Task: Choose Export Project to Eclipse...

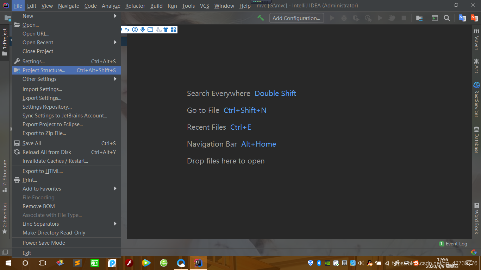Action: (x=66, y=124)
